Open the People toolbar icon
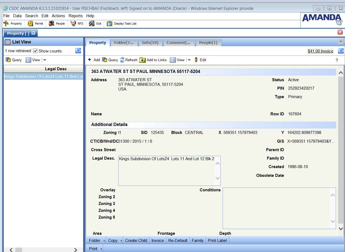 [51, 24]
